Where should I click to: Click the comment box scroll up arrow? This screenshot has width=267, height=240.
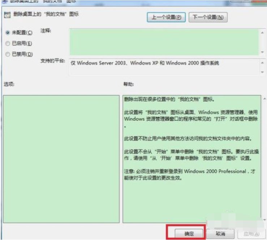coord(262,32)
